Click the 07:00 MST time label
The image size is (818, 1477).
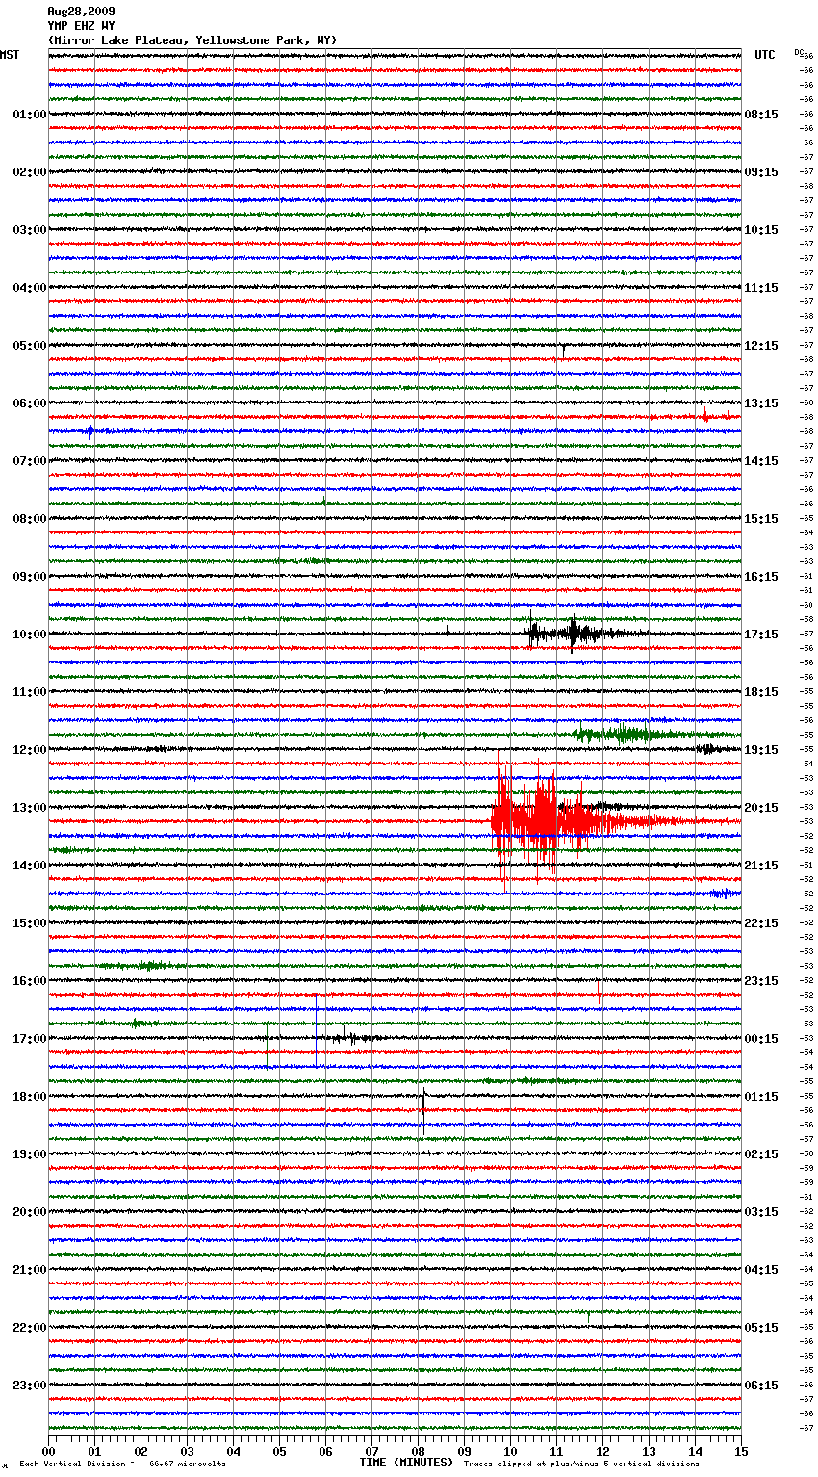pyautogui.click(x=30, y=461)
